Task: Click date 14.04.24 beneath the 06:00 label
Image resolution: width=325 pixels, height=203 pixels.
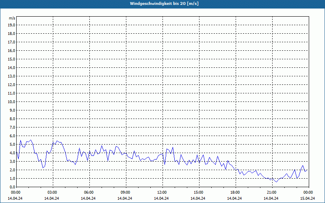Action: [88, 198]
